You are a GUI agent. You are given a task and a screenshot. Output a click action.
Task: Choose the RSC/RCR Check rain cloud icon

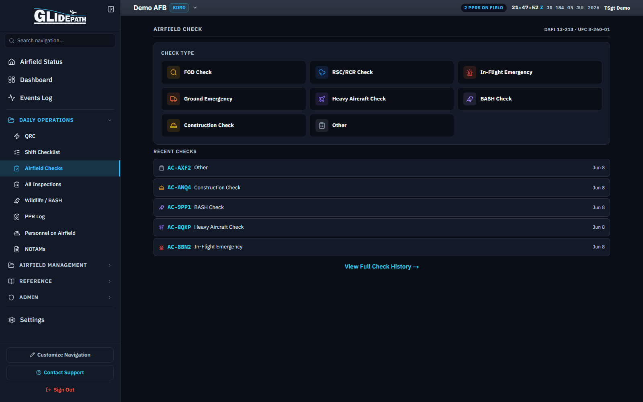pos(322,72)
